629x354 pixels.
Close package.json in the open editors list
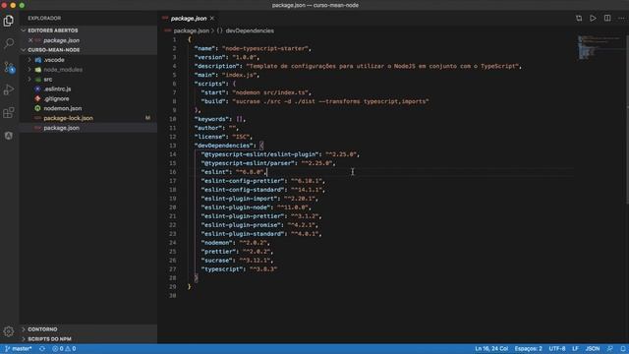(30, 40)
